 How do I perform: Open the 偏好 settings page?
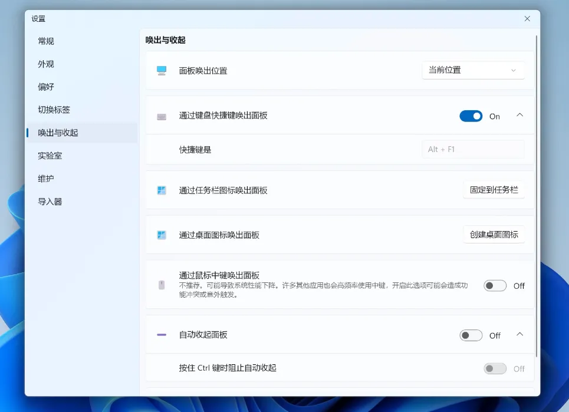coord(82,87)
